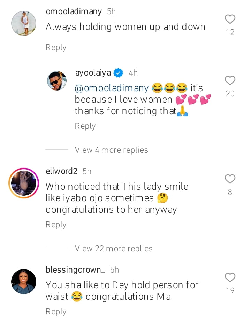
Task: Like omooladimany's comment via the heart icon
Action: pos(230,19)
